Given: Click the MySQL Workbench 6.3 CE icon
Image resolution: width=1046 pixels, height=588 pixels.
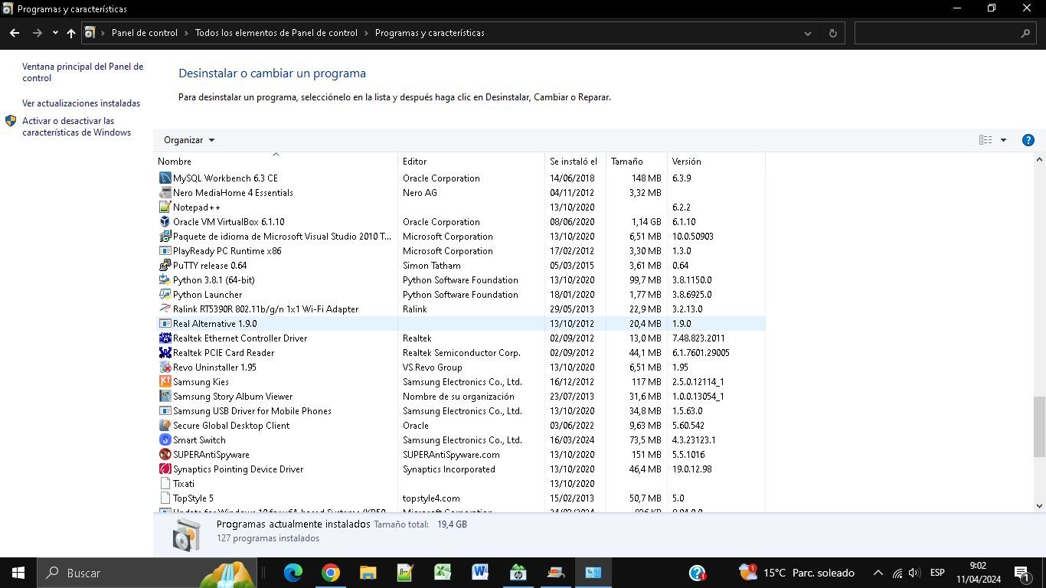Looking at the screenshot, I should [165, 178].
